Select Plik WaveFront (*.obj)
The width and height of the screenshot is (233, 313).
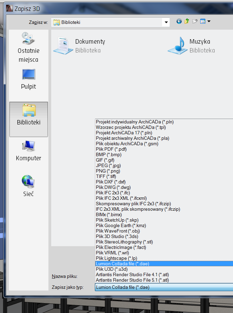pyautogui.click(x=164, y=231)
